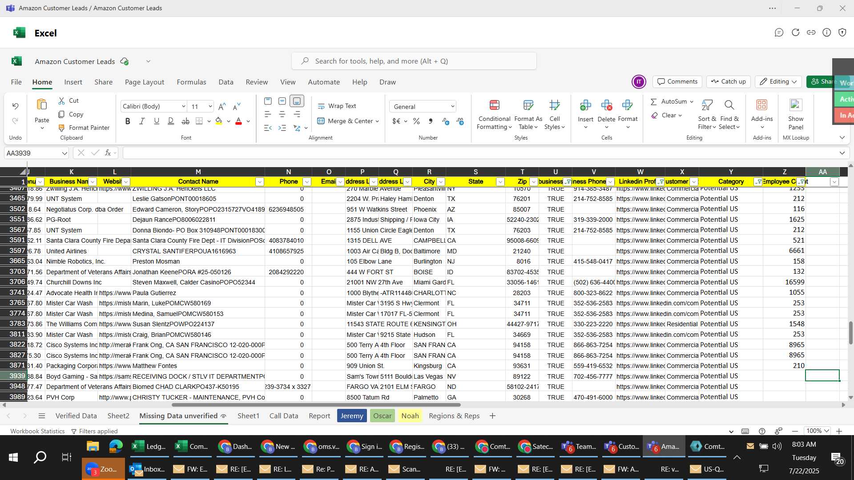854x480 pixels.
Task: Click the percent style icon
Action: [x=416, y=121]
